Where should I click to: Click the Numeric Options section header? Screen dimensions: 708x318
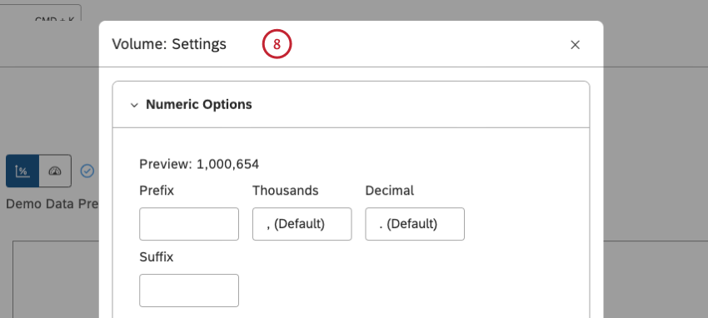click(351, 105)
